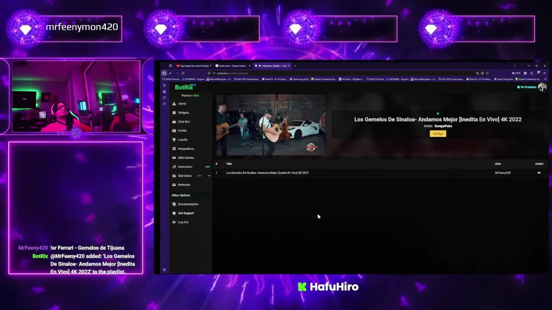Click the Get Support question-mark icon
Image resolution: width=552 pixels, height=310 pixels.
[174, 214]
